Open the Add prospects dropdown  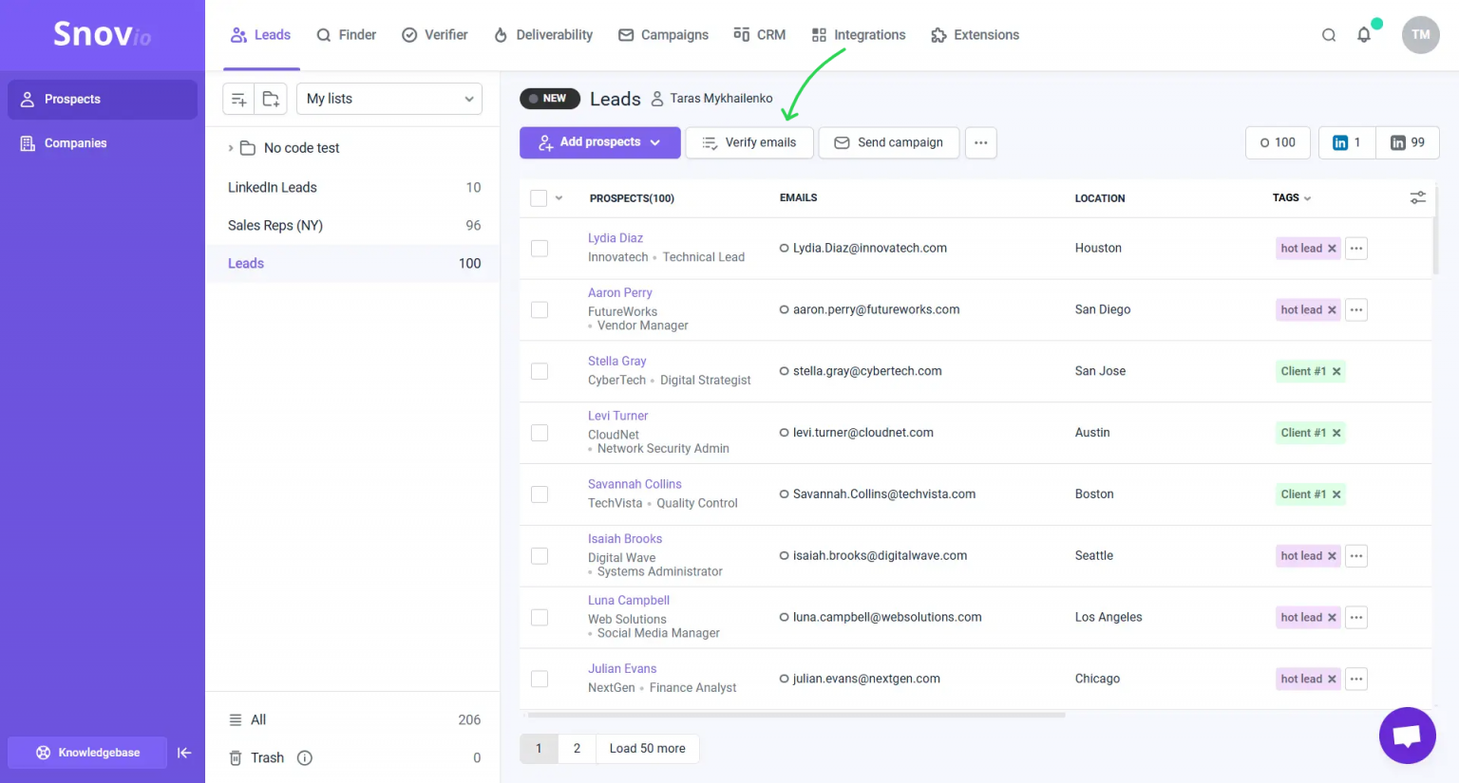(x=600, y=142)
